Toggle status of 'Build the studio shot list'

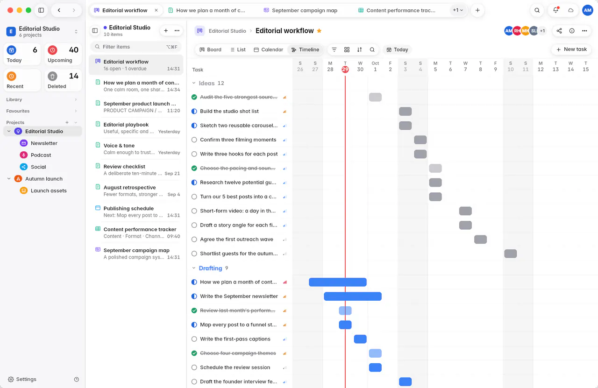tap(194, 111)
